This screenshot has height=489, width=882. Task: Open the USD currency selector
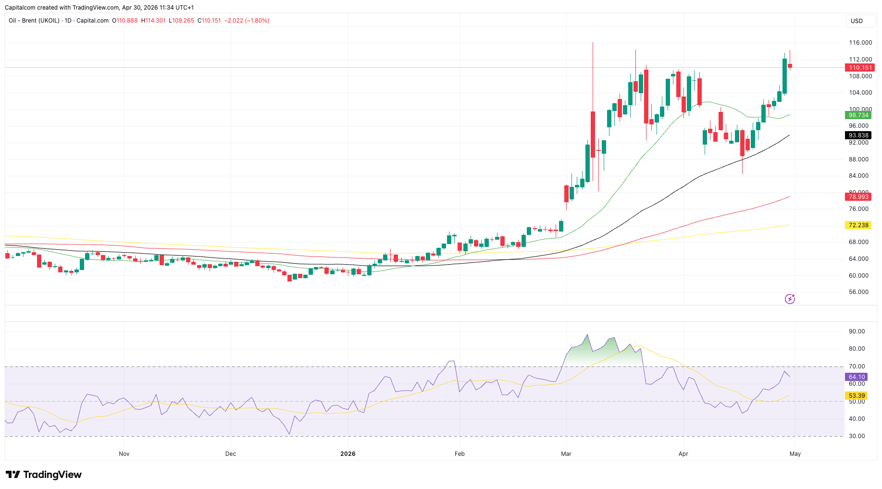tap(857, 21)
